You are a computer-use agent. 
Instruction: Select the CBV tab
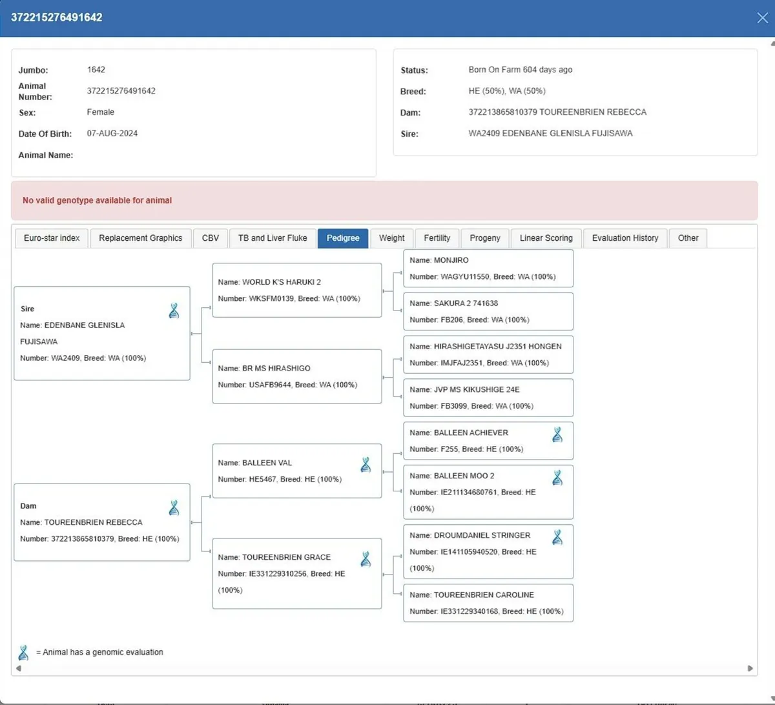(211, 238)
